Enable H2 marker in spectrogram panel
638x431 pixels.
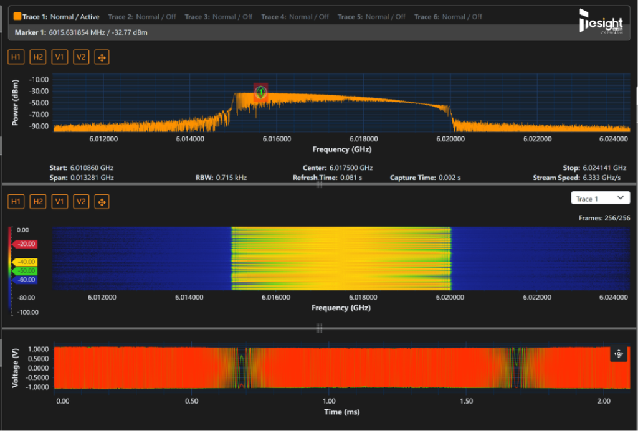click(38, 202)
